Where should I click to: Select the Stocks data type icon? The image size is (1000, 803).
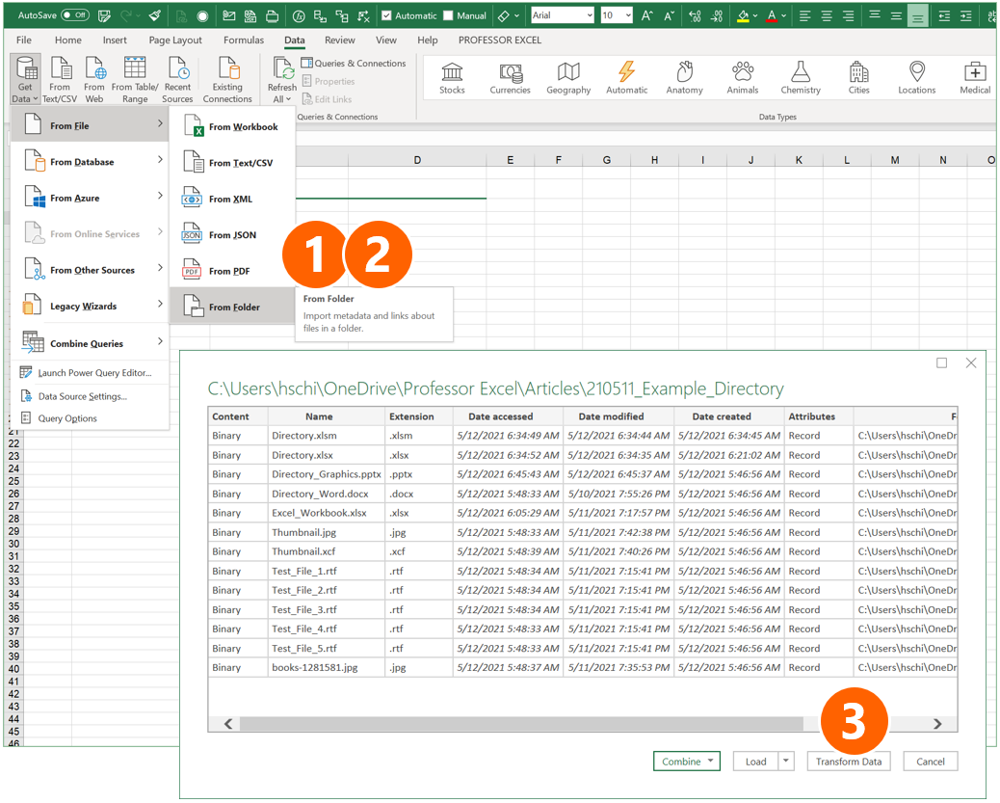pos(452,77)
